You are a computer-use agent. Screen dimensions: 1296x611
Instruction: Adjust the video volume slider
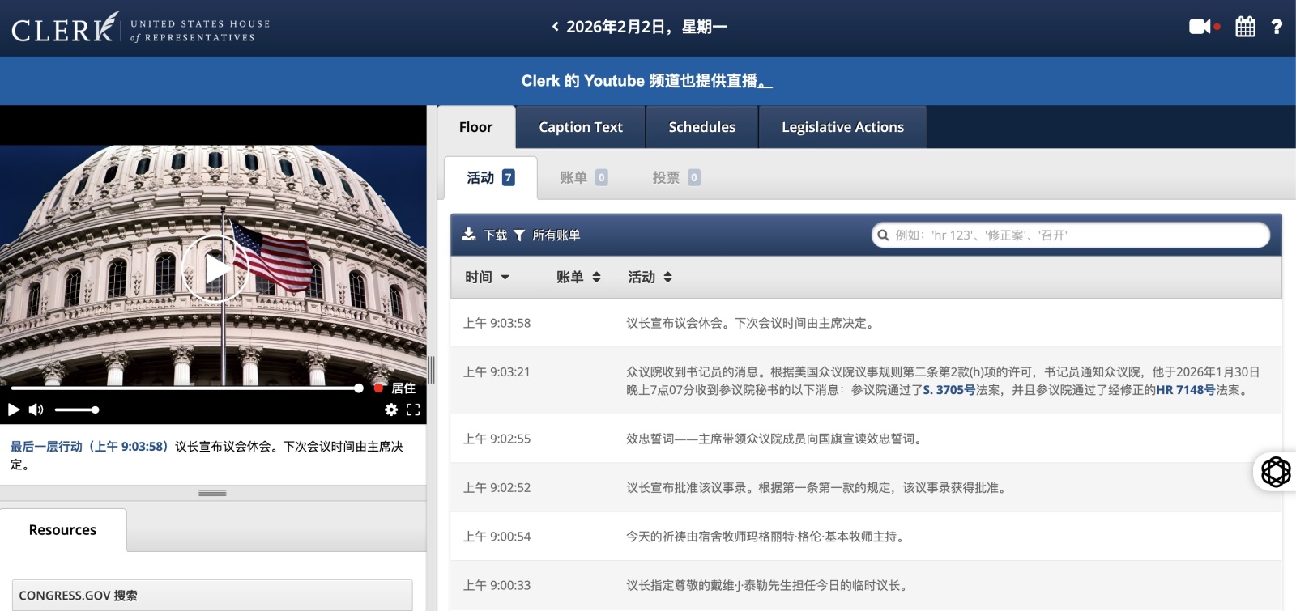pos(77,409)
